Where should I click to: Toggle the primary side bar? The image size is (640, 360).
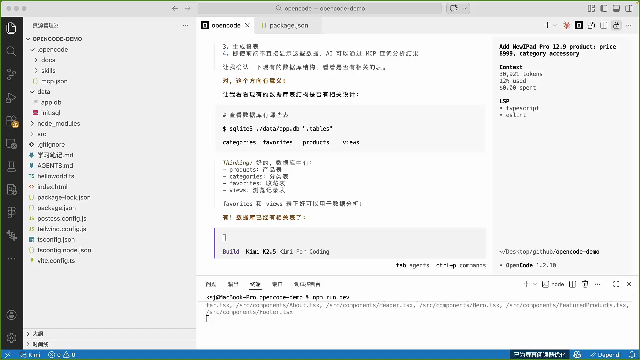coord(604,8)
